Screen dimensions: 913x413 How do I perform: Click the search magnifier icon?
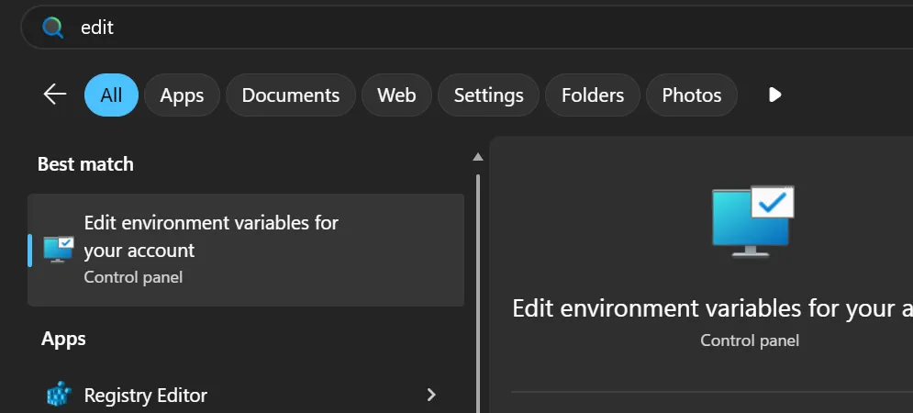tap(52, 28)
